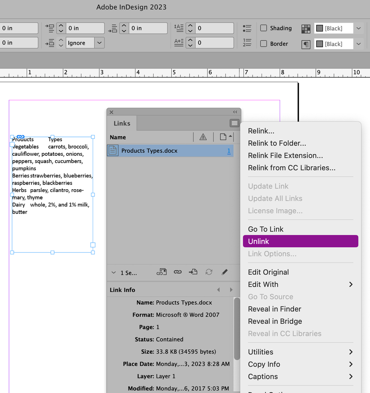This screenshot has height=393, width=370.
Task: Click the Name column header in Links panel
Action: 117,137
